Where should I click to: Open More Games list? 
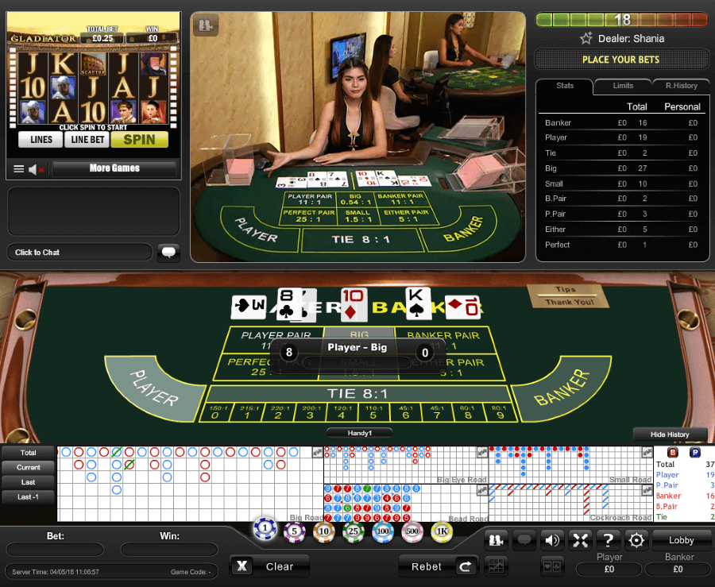[114, 168]
